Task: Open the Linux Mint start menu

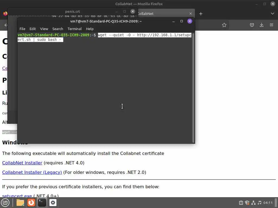Action: pos(5,203)
